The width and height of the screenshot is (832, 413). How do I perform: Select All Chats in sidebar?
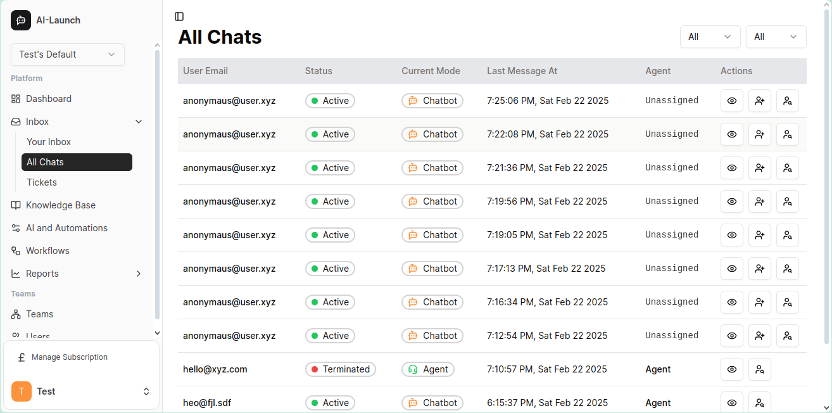click(x=77, y=162)
